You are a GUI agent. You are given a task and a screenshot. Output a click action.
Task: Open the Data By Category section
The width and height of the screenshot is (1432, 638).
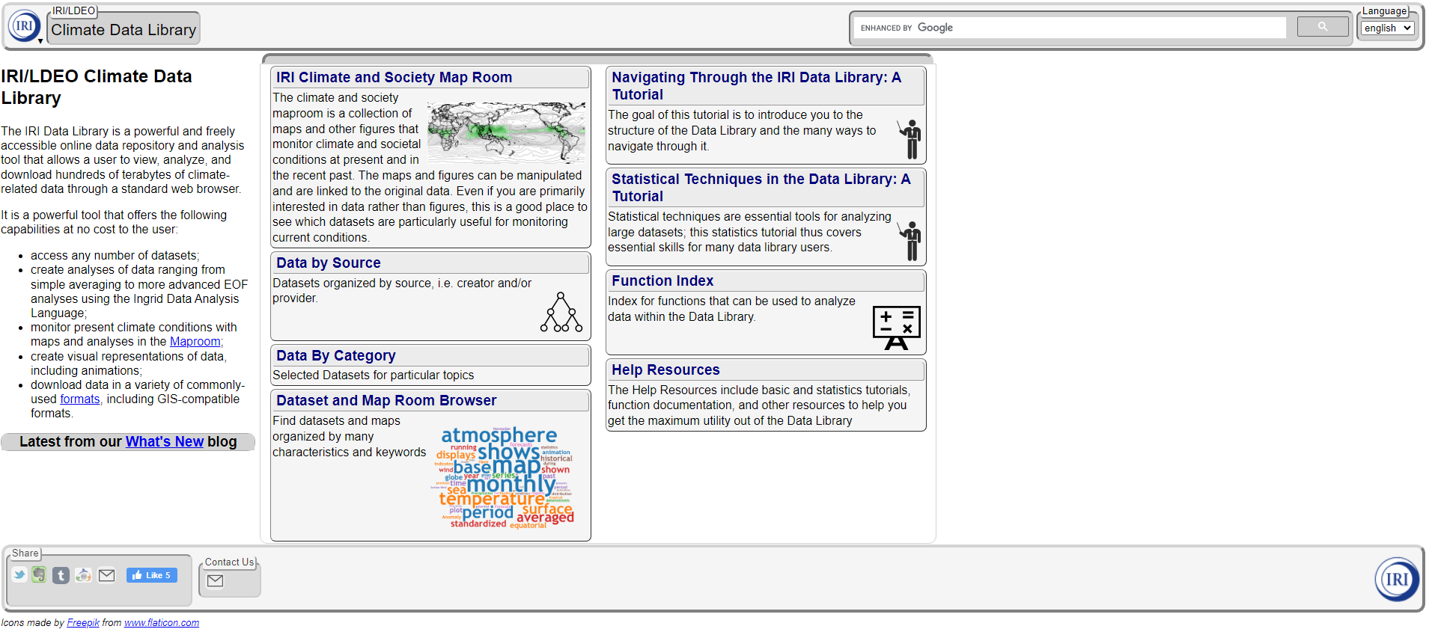click(x=336, y=355)
